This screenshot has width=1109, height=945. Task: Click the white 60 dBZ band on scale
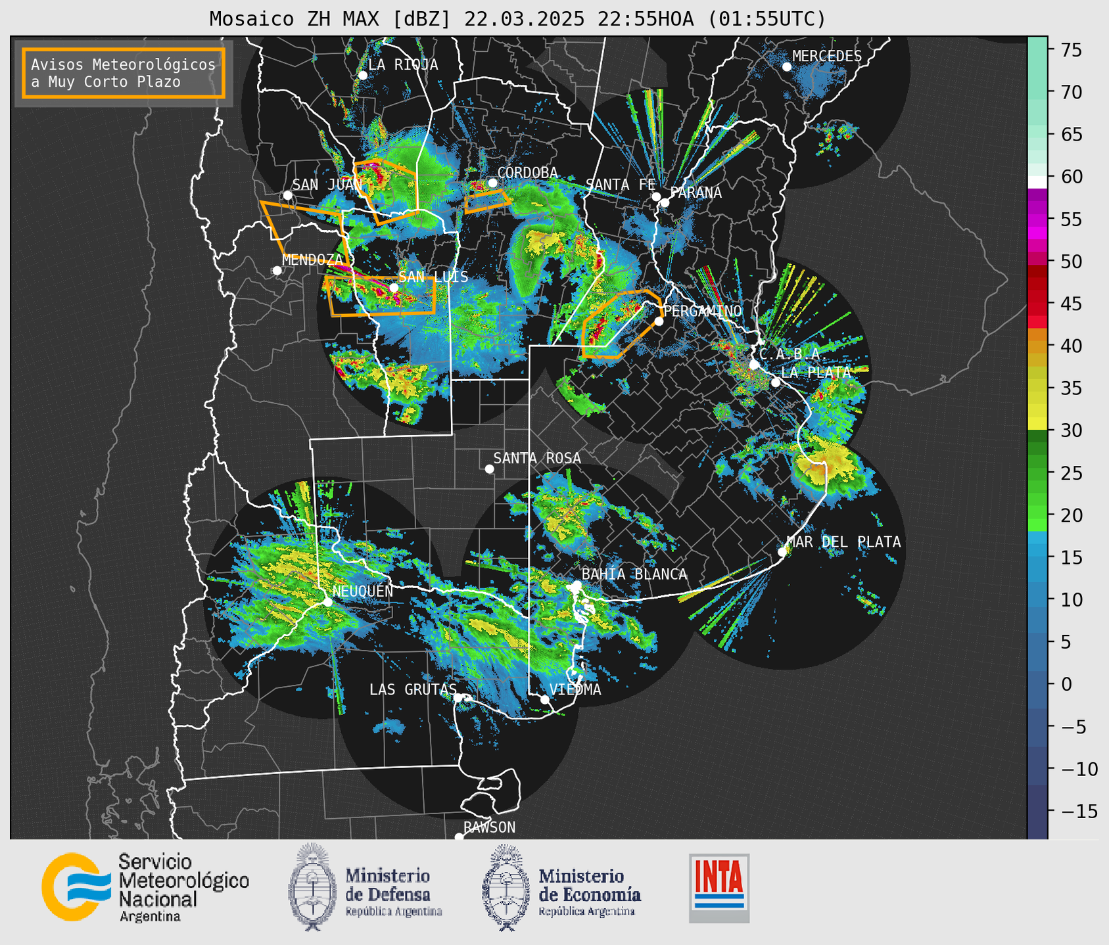pos(1037,182)
